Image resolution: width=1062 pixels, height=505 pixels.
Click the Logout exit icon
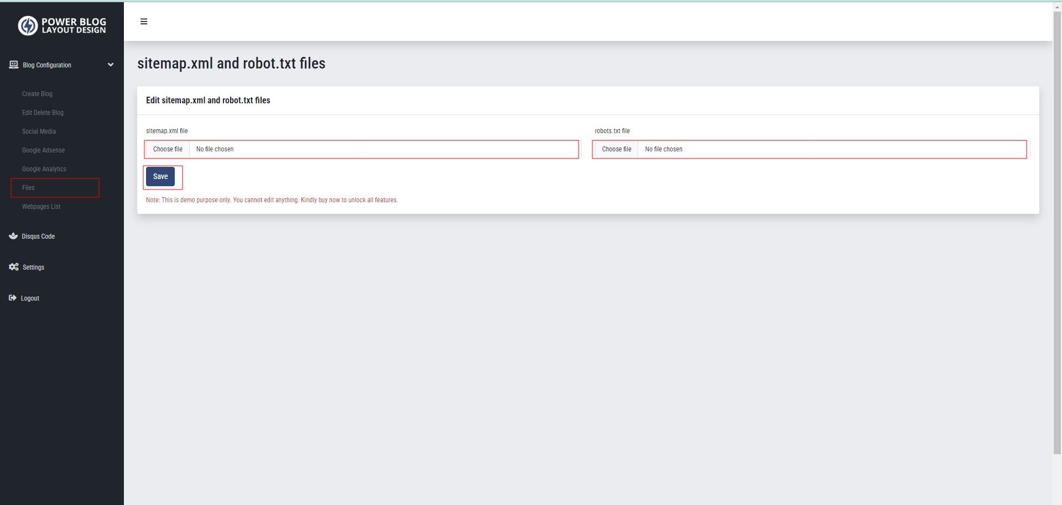pos(13,298)
